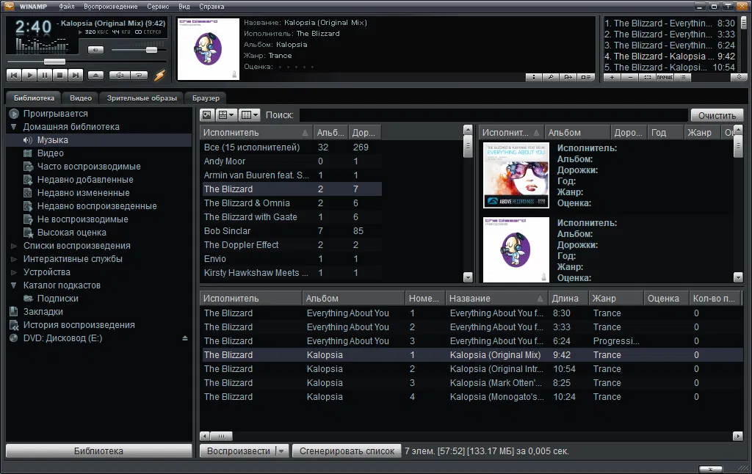Viewport: 752px width, 474px height.
Task: Stop playback with the Stop button
Action: tap(60, 76)
